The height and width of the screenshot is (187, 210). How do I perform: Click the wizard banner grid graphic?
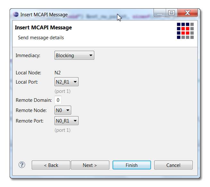click(x=185, y=31)
